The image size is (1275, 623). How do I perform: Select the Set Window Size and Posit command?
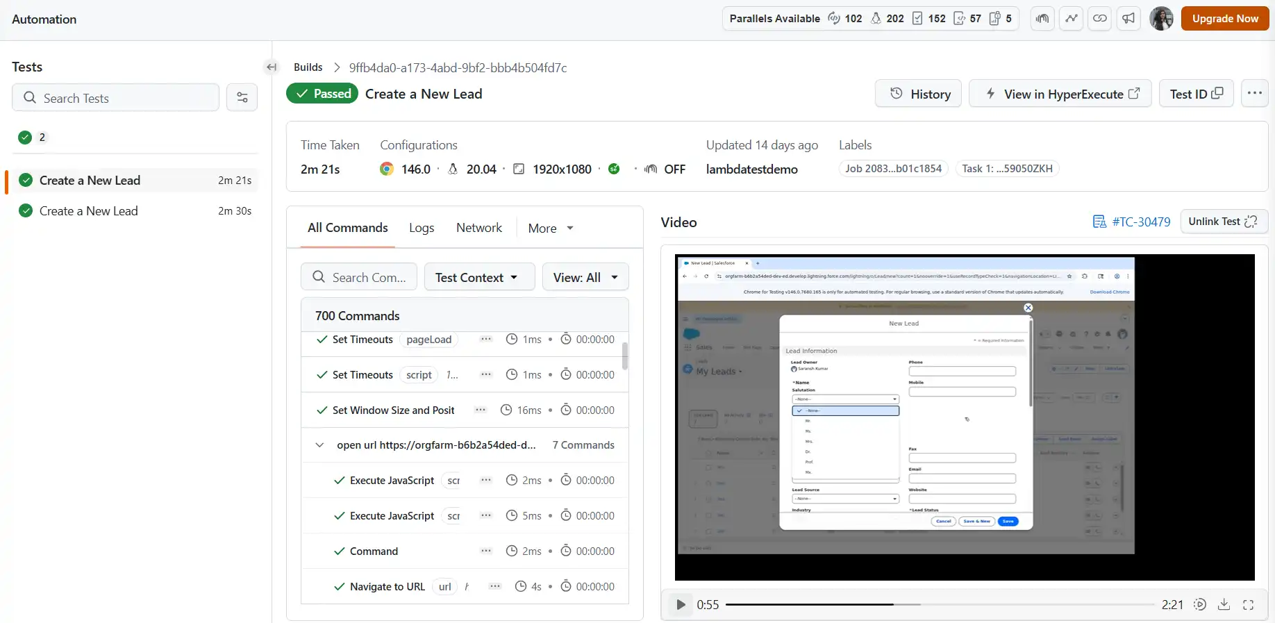point(465,410)
